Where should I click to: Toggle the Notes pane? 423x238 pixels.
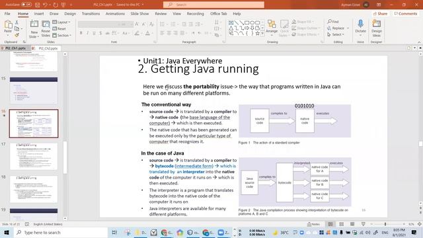click(x=313, y=224)
